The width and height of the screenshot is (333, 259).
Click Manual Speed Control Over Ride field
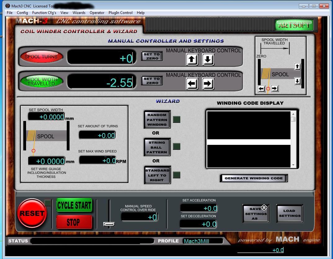click(x=139, y=217)
